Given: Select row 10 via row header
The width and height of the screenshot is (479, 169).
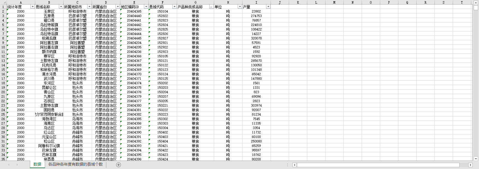Looking at the screenshot, I should 3,47.
